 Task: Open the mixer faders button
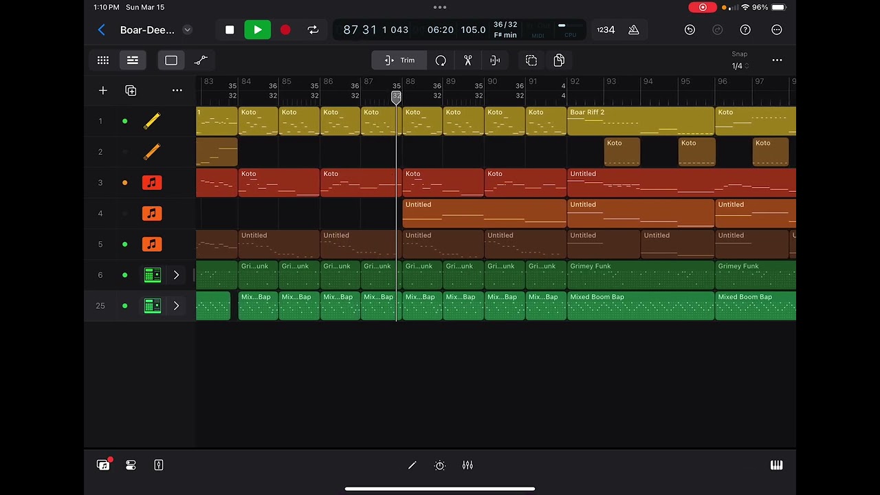[x=467, y=465]
